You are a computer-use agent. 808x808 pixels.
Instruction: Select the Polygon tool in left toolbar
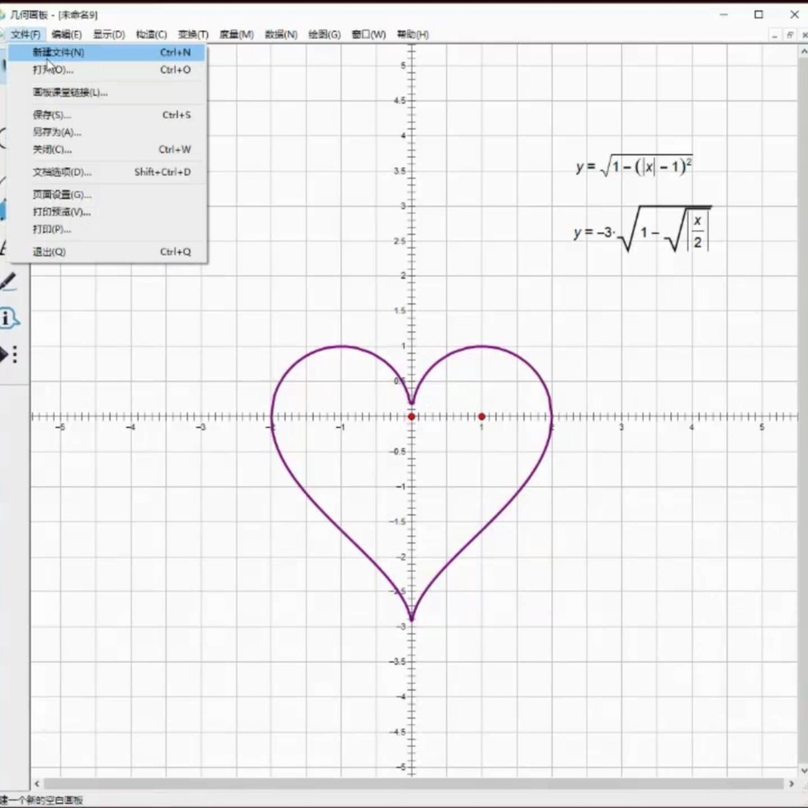pyautogui.click(x=4, y=212)
